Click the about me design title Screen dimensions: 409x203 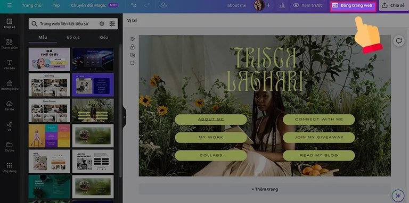pyautogui.click(x=236, y=5)
